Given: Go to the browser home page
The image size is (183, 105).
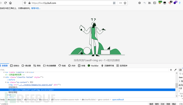Looking at the screenshot, I should [x=10, y=3].
